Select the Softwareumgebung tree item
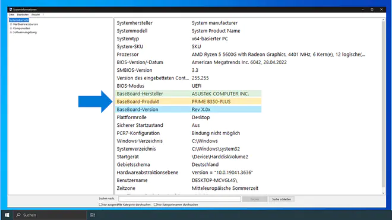This screenshot has height=220, width=392. tap(25, 33)
